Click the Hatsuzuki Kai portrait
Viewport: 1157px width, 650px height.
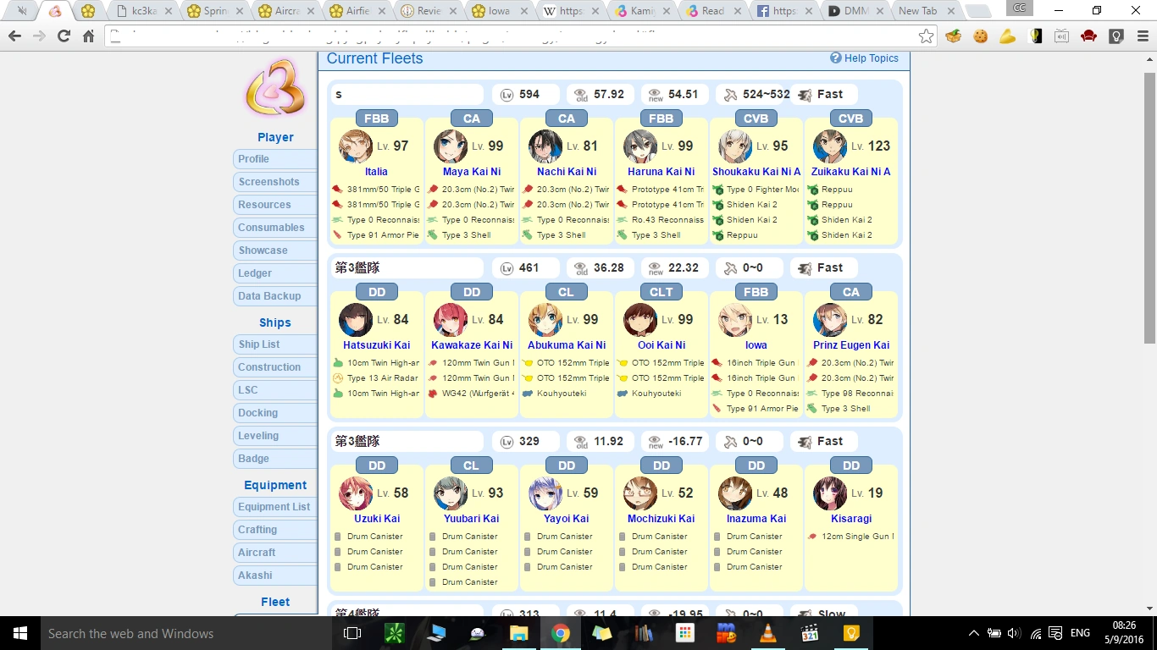pyautogui.click(x=356, y=320)
